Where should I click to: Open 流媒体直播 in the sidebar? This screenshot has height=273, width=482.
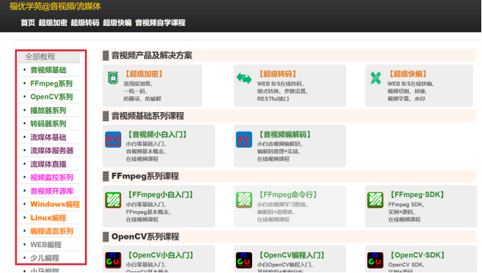48,164
